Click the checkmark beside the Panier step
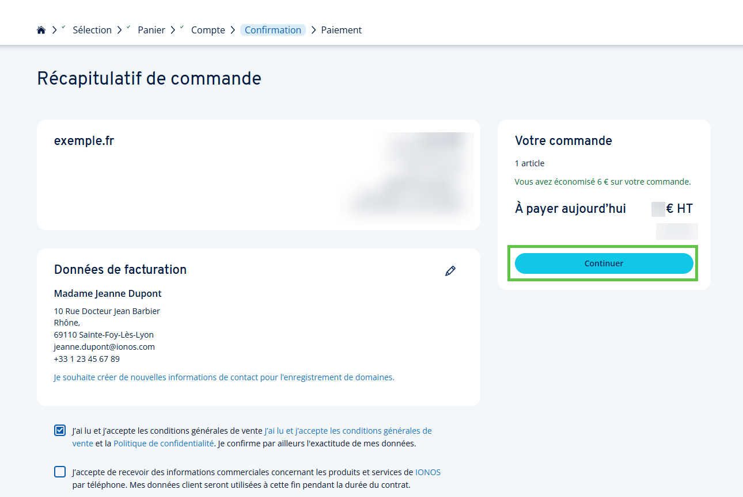Screen dimensions: 743x497 128,27
